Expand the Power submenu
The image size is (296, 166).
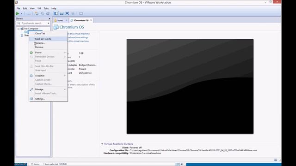pos(48,53)
